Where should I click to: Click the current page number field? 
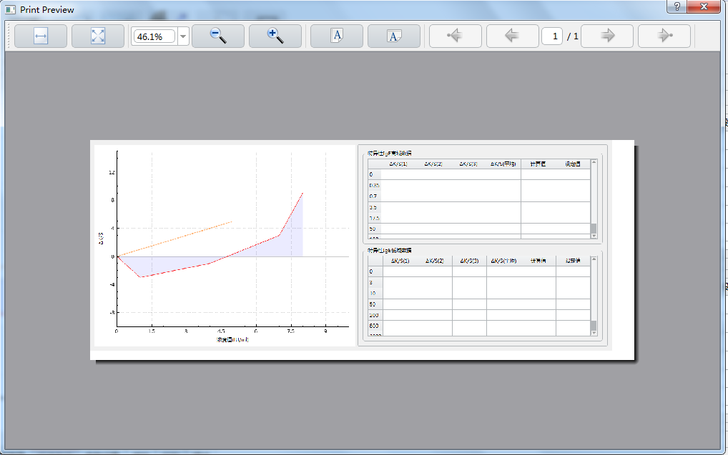552,36
